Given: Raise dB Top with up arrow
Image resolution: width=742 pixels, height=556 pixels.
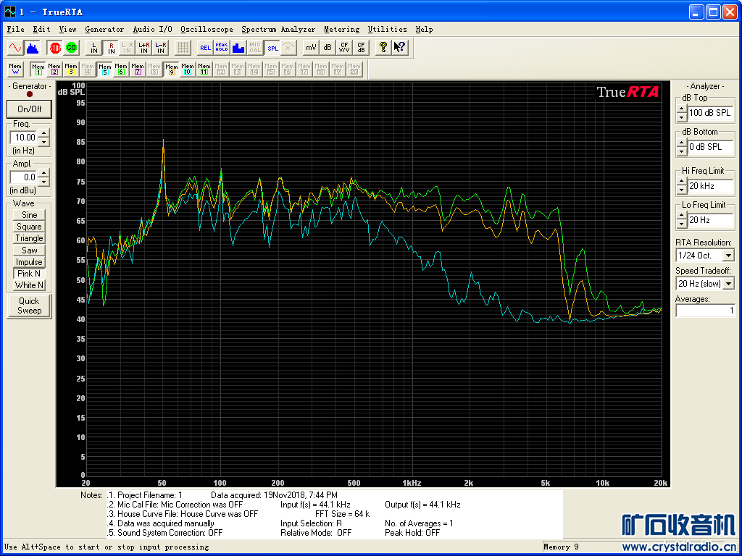Looking at the screenshot, I should click(x=681, y=109).
